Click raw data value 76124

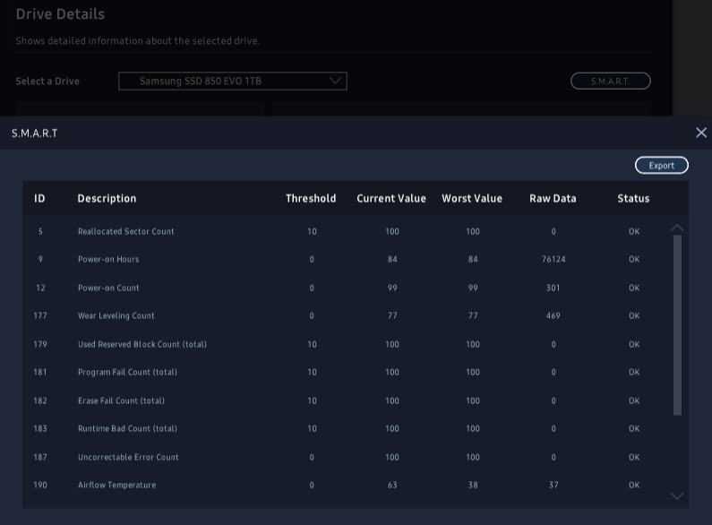[553, 259]
